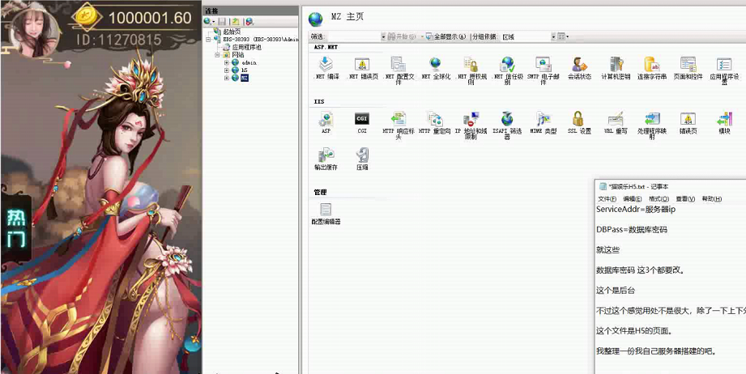Viewport: 746px width, 374px height.
Task: Open the URL 重写 icon
Action: coord(616,119)
